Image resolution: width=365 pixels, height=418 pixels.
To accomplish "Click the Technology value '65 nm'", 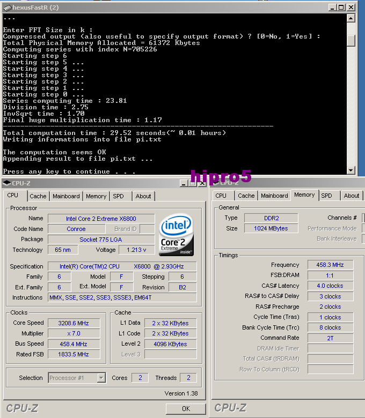I will (x=63, y=250).
